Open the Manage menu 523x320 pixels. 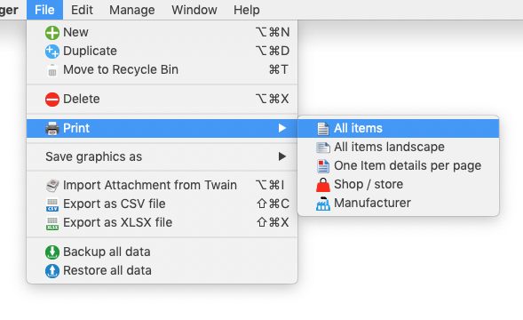[132, 10]
